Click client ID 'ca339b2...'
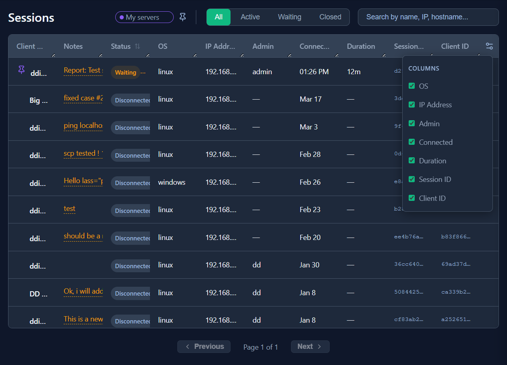Viewport: 507px width, 365px height. (x=456, y=292)
